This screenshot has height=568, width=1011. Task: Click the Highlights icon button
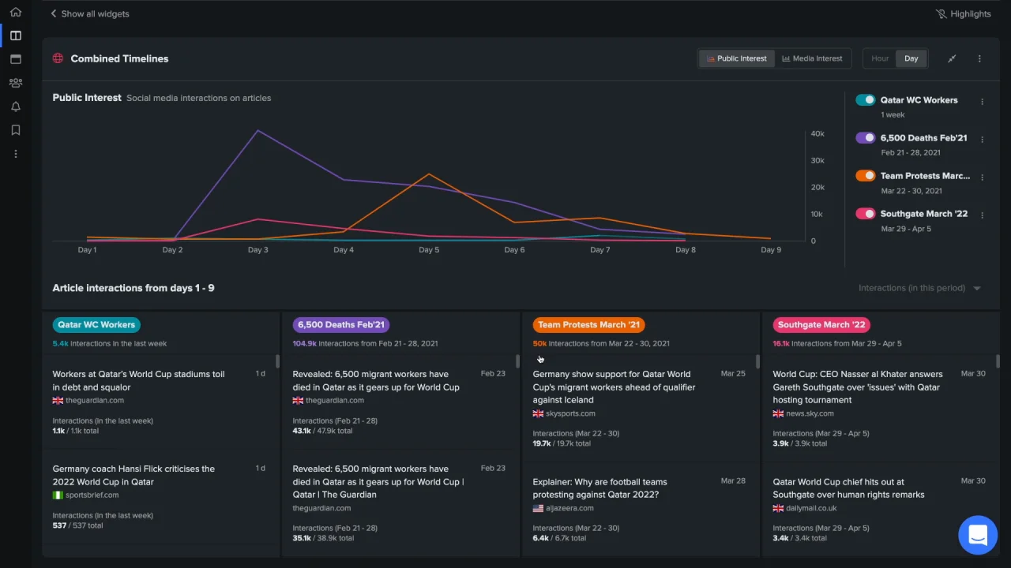point(963,14)
